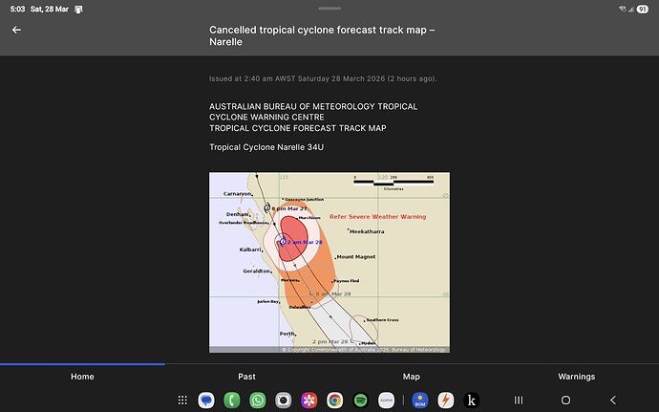Tap the '8 pm Mar 27' past position marker
The height and width of the screenshot is (412, 659).
point(266,207)
